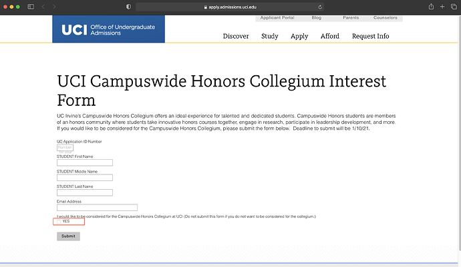This screenshot has width=461, height=267.
Task: Open the Counselors link
Action: [x=385, y=17]
